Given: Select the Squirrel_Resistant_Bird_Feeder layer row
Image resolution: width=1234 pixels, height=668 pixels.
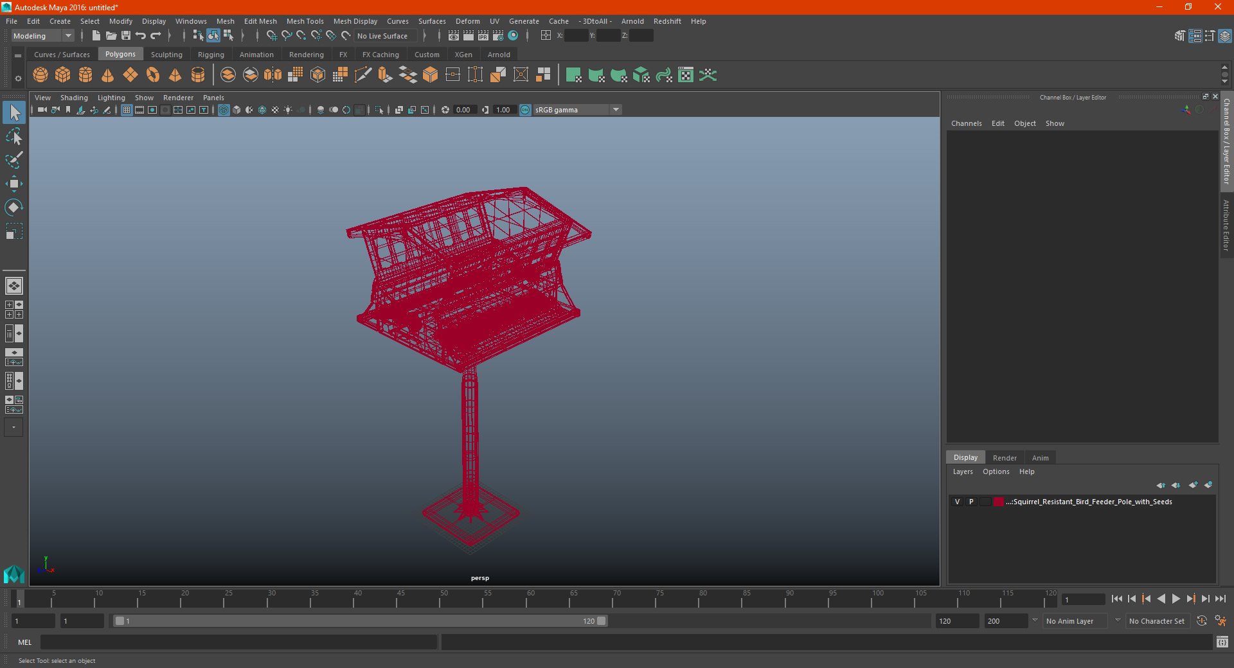Looking at the screenshot, I should point(1082,502).
